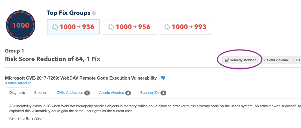The width and height of the screenshot is (301, 128).
Task: Select the 1000 → 936 fix group card
Action: click(x=73, y=27)
